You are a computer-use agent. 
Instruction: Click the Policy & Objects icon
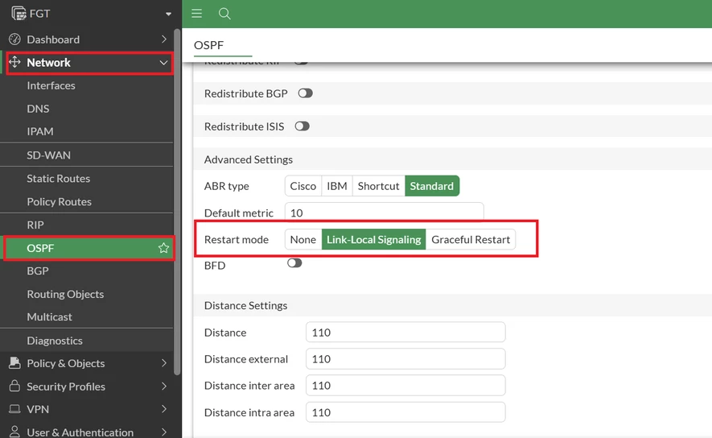14,362
